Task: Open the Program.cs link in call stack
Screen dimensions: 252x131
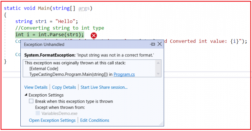Action: click(124, 75)
